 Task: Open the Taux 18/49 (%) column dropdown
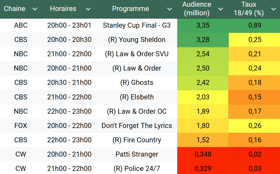pos(273,9)
